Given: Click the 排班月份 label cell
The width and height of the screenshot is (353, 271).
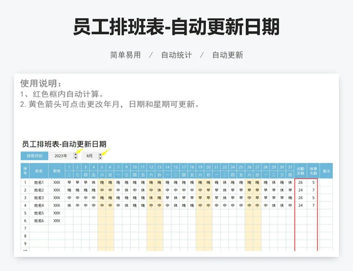Looking at the screenshot, I should pos(35,156).
